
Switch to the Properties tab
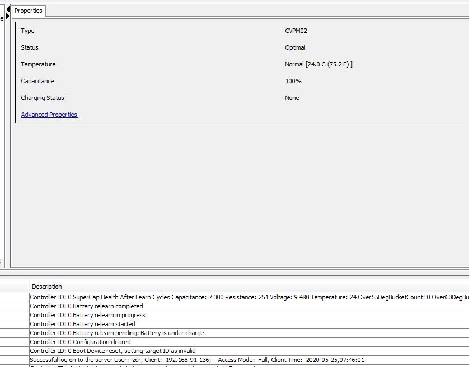coord(29,11)
